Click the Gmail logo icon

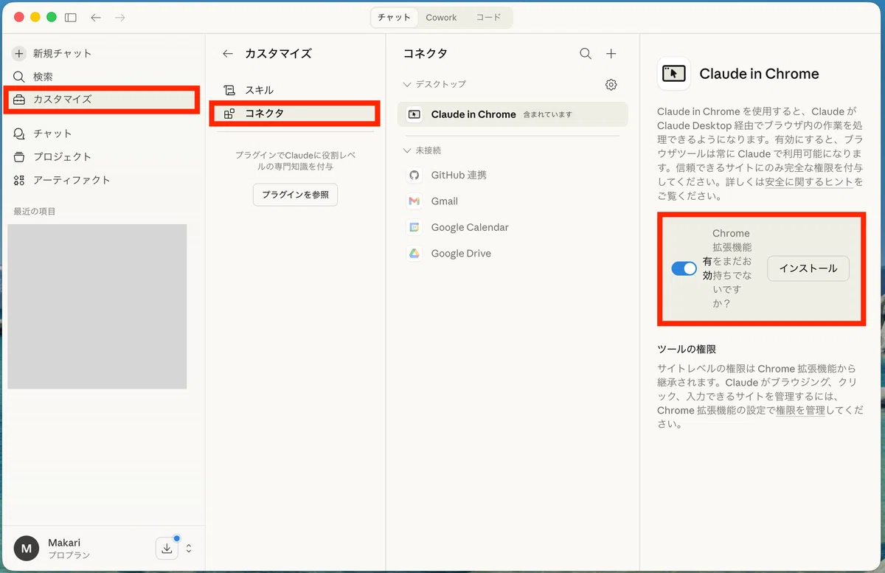414,201
